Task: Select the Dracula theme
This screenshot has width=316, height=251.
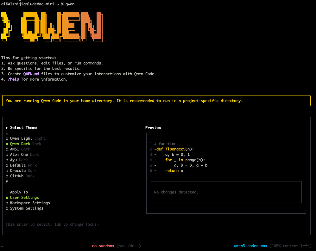Action: [x=21, y=171]
